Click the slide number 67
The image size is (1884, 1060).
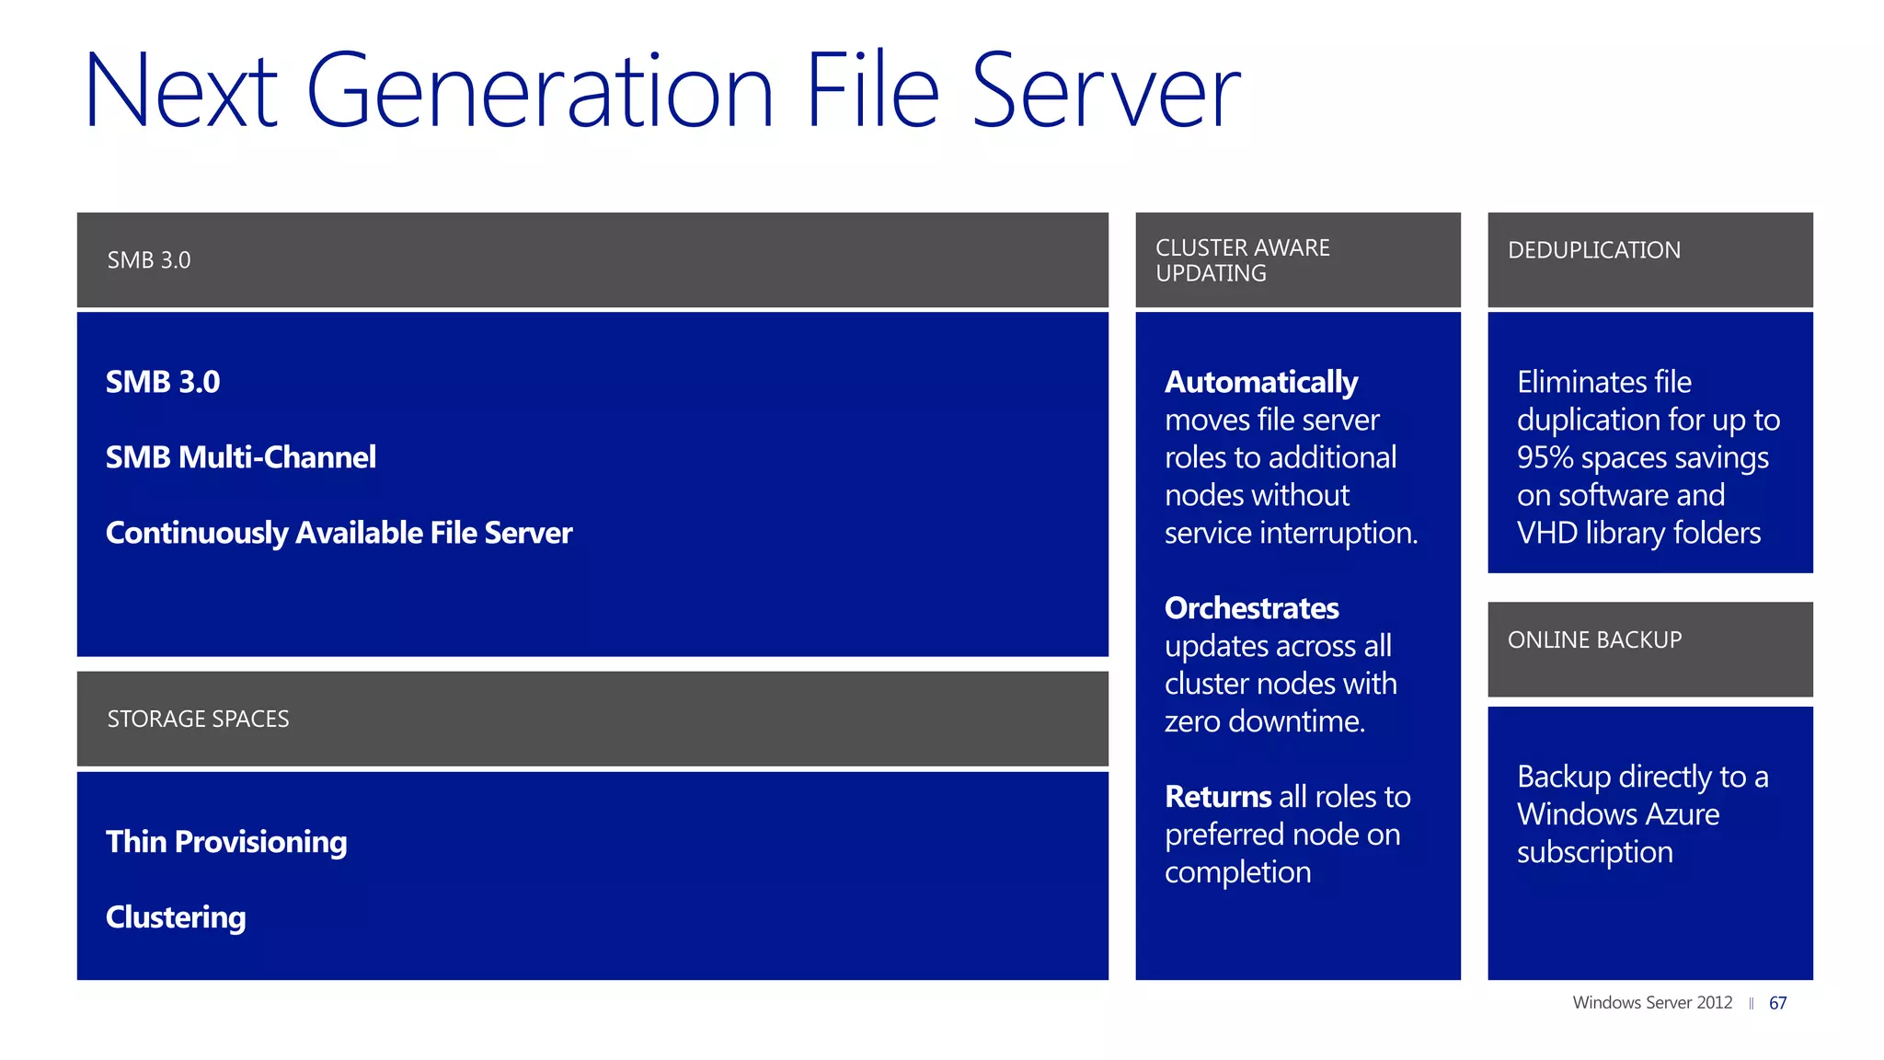click(x=1777, y=1004)
